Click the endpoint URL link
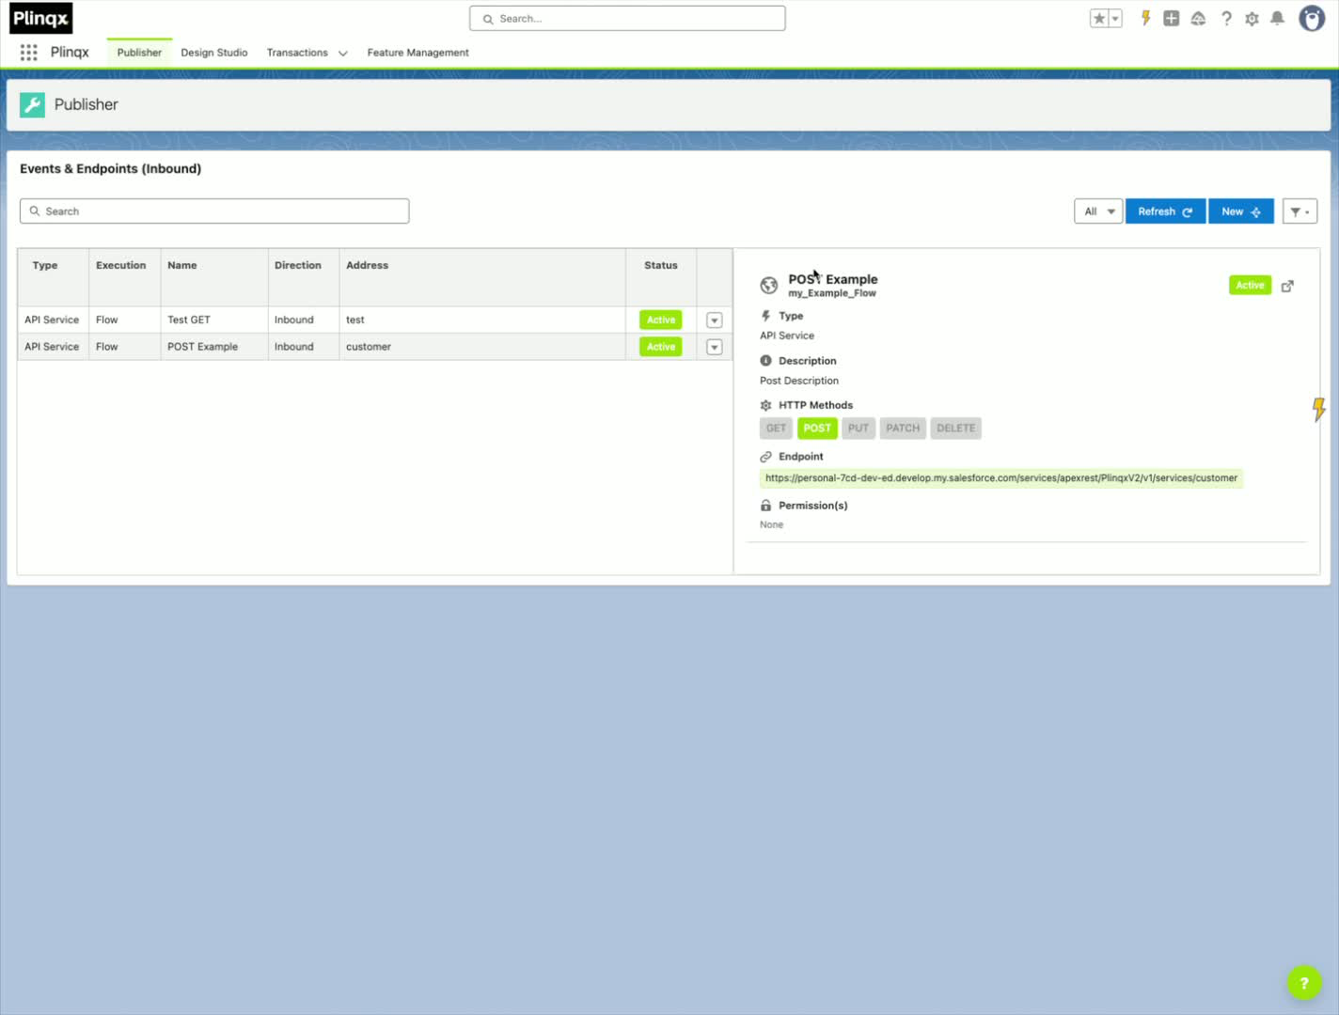Image resolution: width=1339 pixels, height=1015 pixels. coord(1001,478)
